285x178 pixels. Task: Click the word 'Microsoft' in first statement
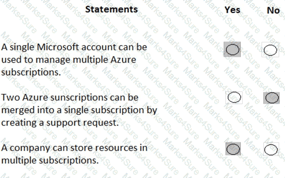click(58, 47)
